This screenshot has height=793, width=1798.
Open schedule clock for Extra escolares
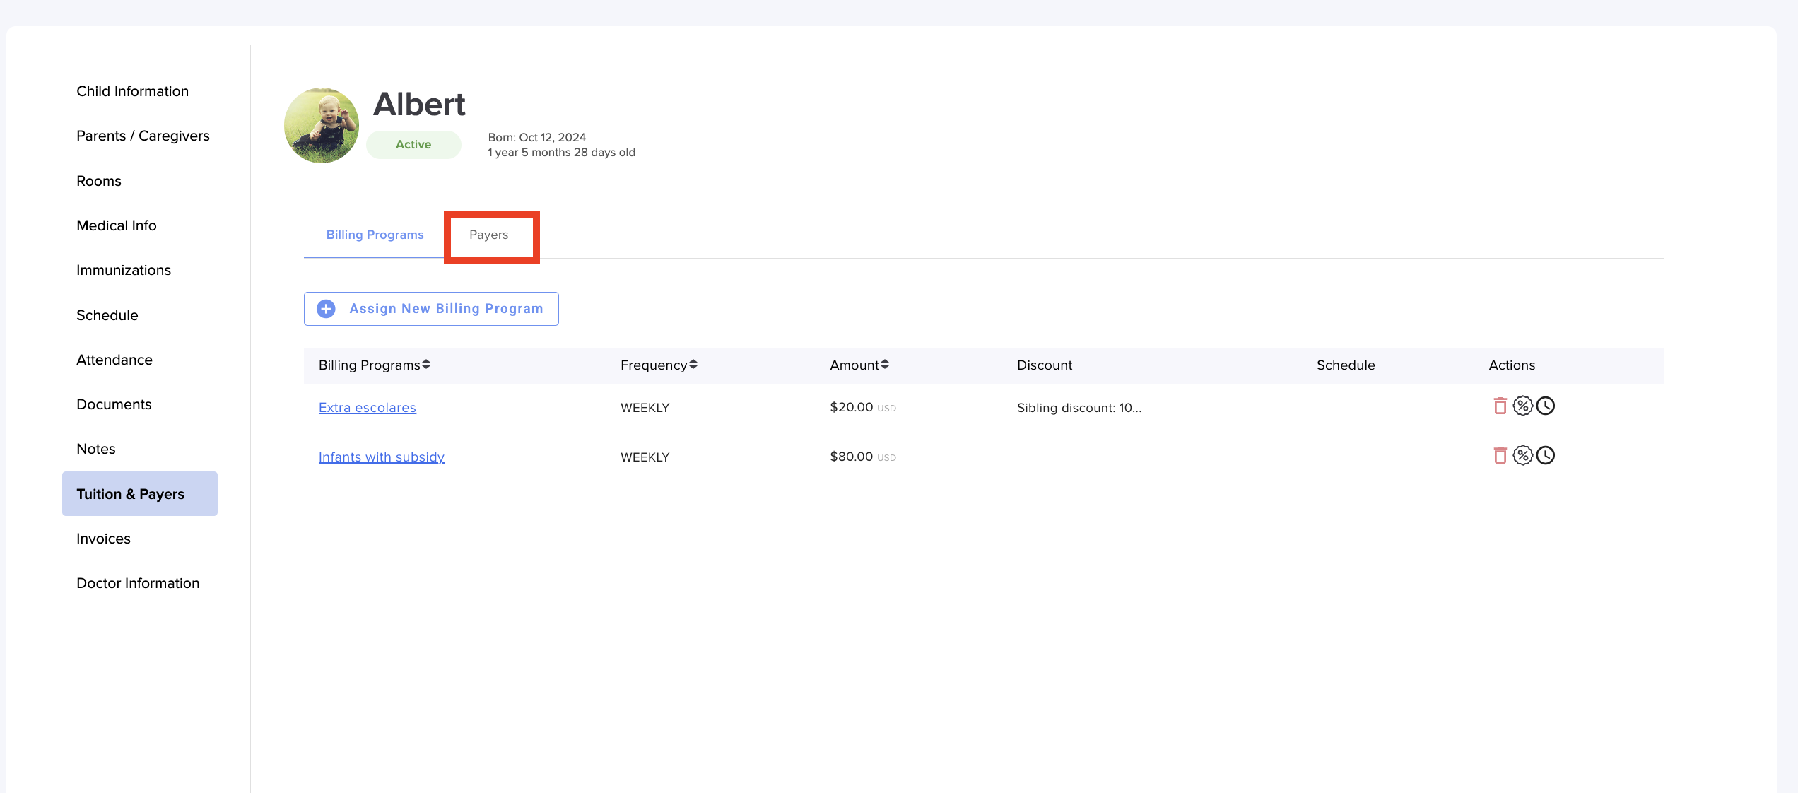(x=1546, y=406)
